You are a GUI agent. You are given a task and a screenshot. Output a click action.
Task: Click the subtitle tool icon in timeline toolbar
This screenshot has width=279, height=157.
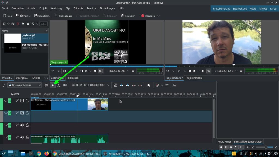point(175,85)
